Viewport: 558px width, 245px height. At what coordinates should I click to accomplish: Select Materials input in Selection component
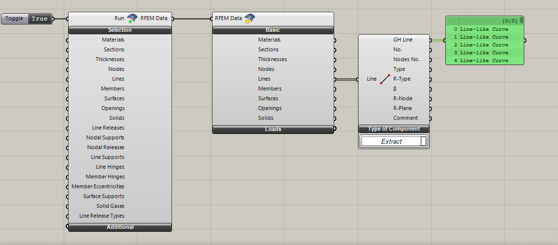(113, 40)
